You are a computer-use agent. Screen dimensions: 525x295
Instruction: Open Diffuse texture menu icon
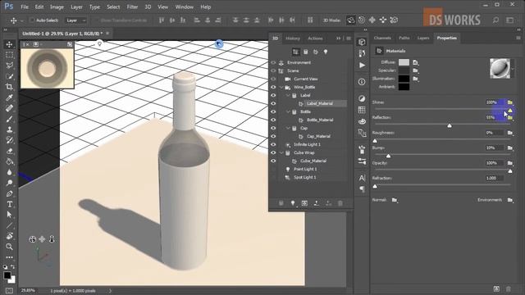pos(416,62)
